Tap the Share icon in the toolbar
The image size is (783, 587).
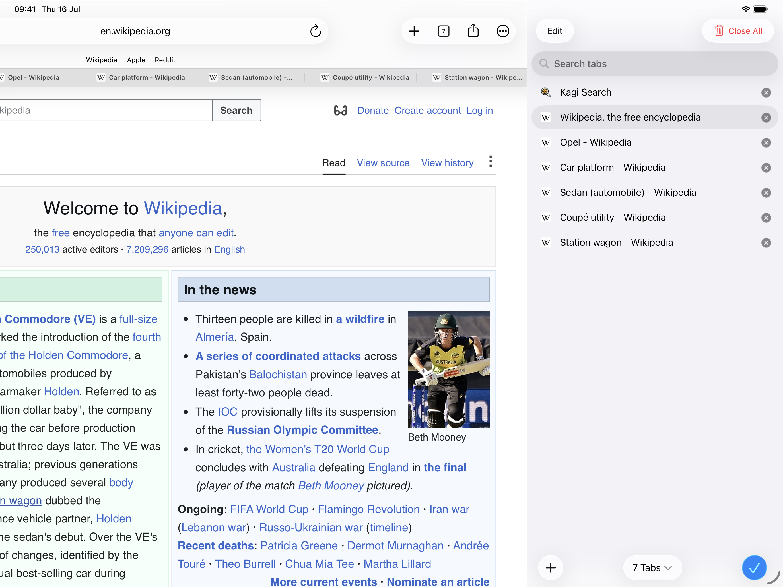[473, 31]
